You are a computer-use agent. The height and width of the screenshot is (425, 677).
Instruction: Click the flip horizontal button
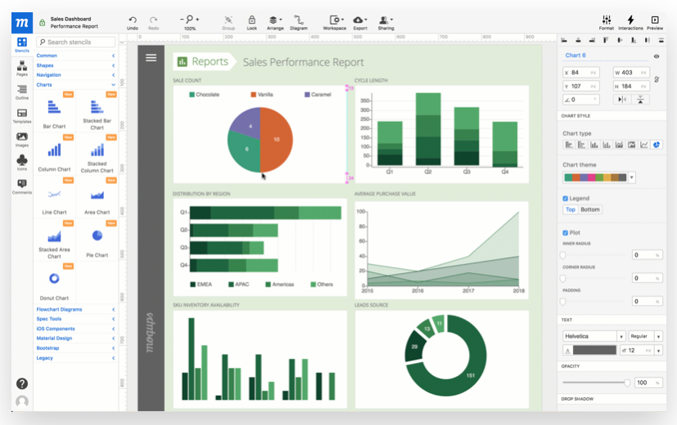coord(622,100)
